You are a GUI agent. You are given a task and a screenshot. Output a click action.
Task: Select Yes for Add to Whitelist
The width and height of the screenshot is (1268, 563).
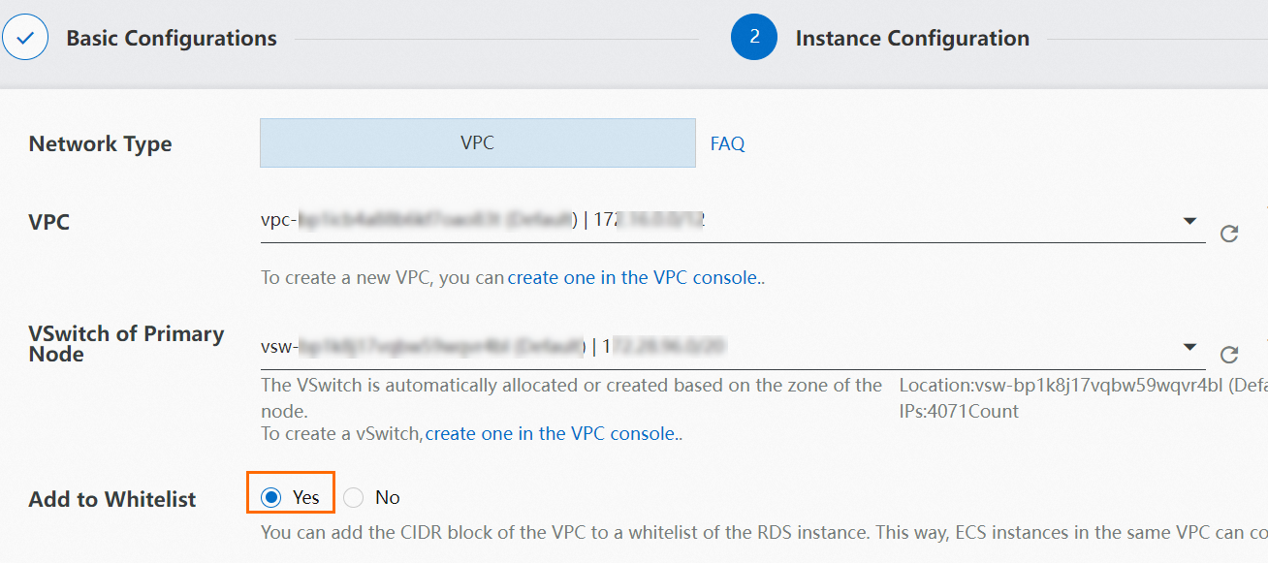tap(272, 498)
